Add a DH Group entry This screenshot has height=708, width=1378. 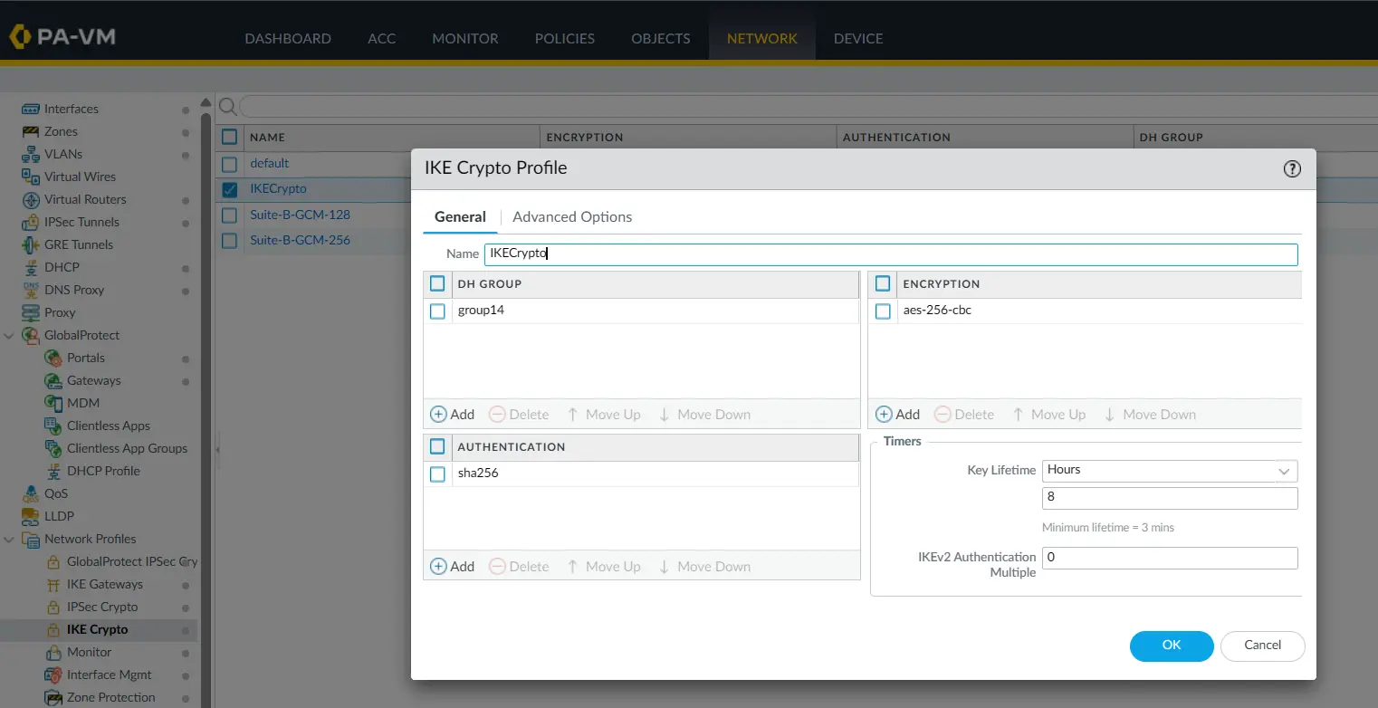452,415
